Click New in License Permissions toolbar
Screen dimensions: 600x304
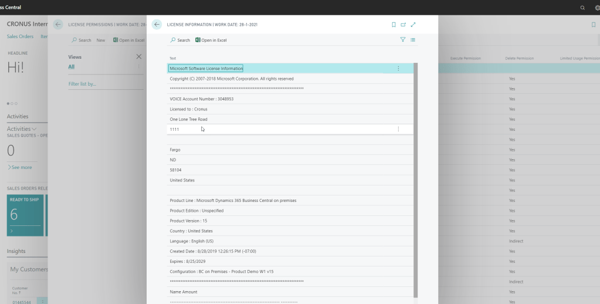click(101, 40)
